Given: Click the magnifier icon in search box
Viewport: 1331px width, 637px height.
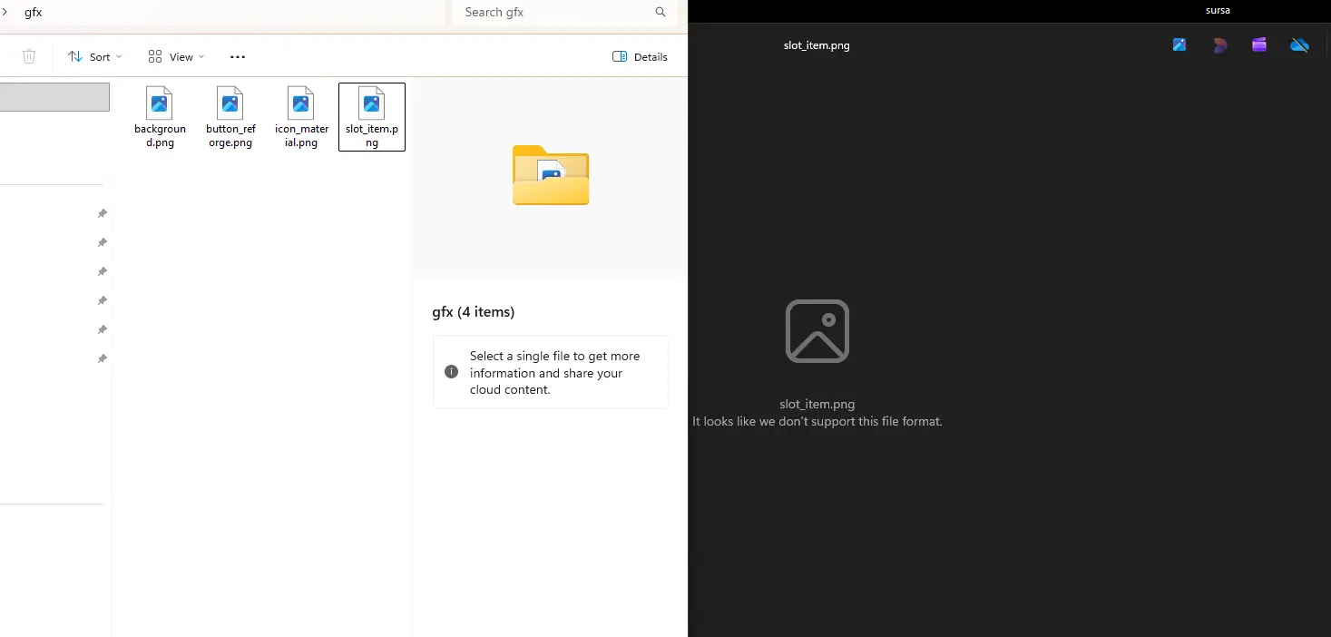Looking at the screenshot, I should (x=661, y=12).
